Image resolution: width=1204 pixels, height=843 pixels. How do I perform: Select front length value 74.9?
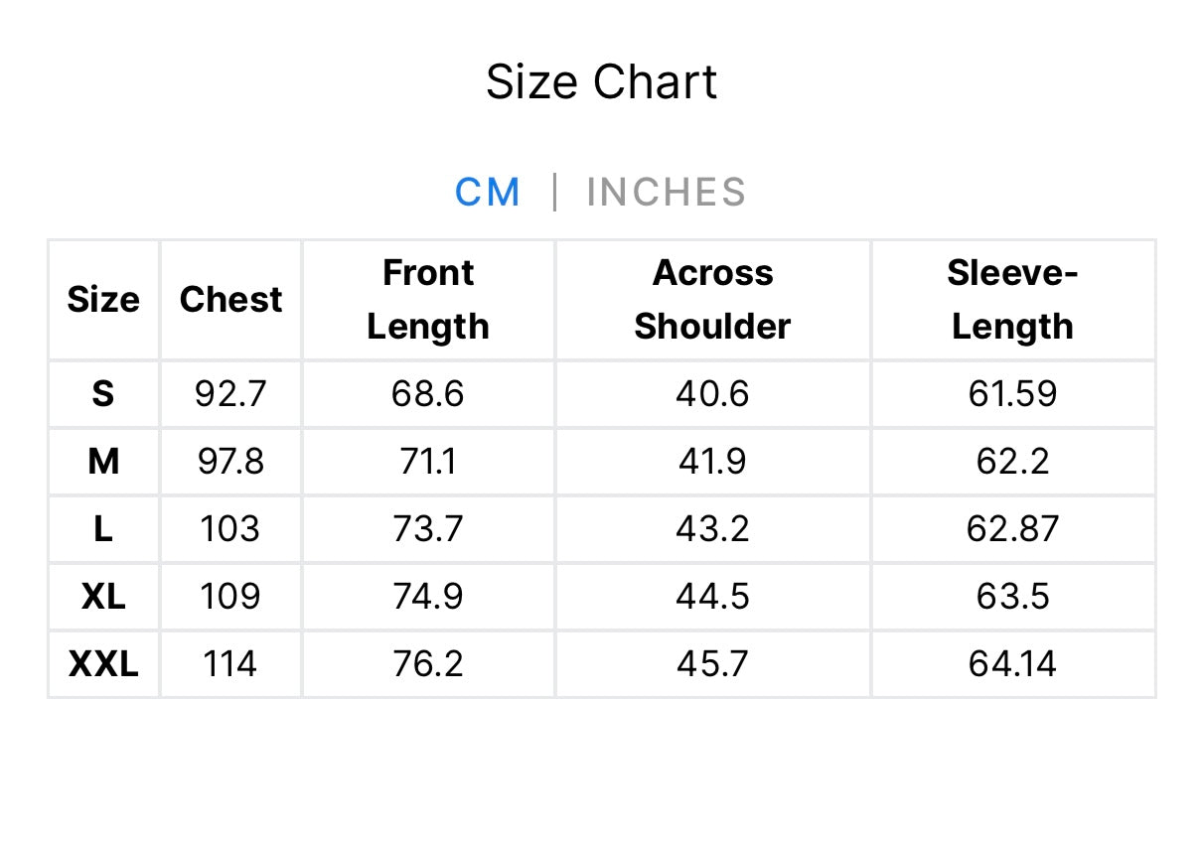point(428,597)
